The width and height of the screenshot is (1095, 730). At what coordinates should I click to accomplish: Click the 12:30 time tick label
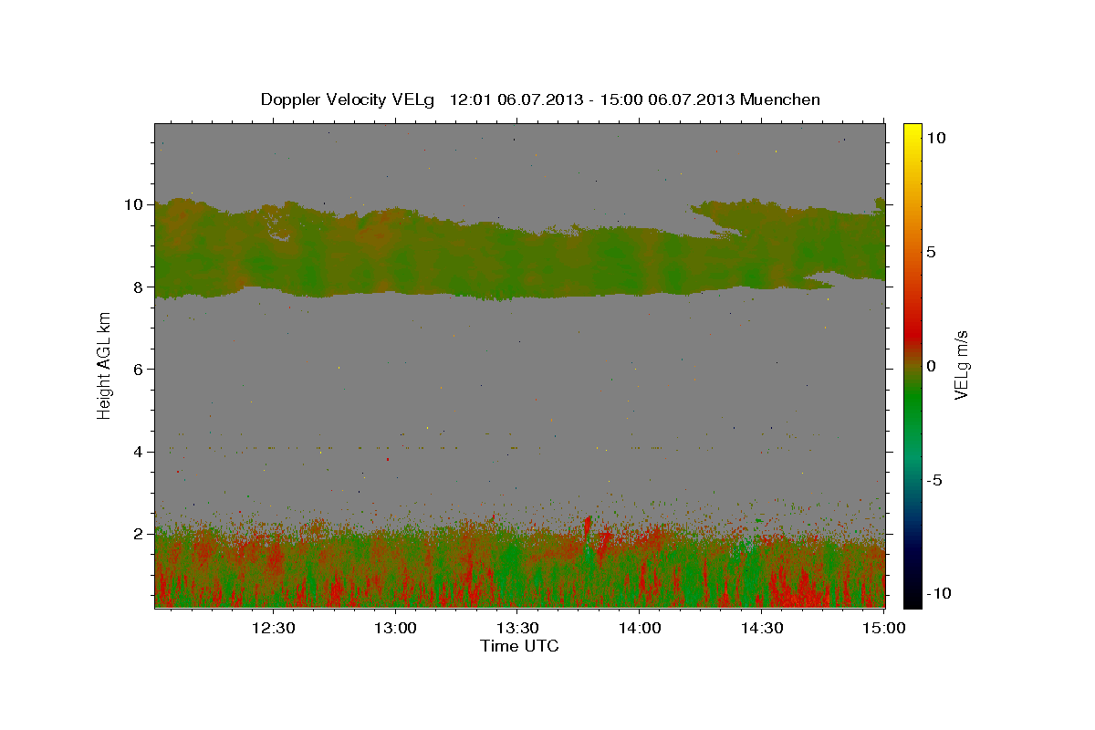point(274,628)
